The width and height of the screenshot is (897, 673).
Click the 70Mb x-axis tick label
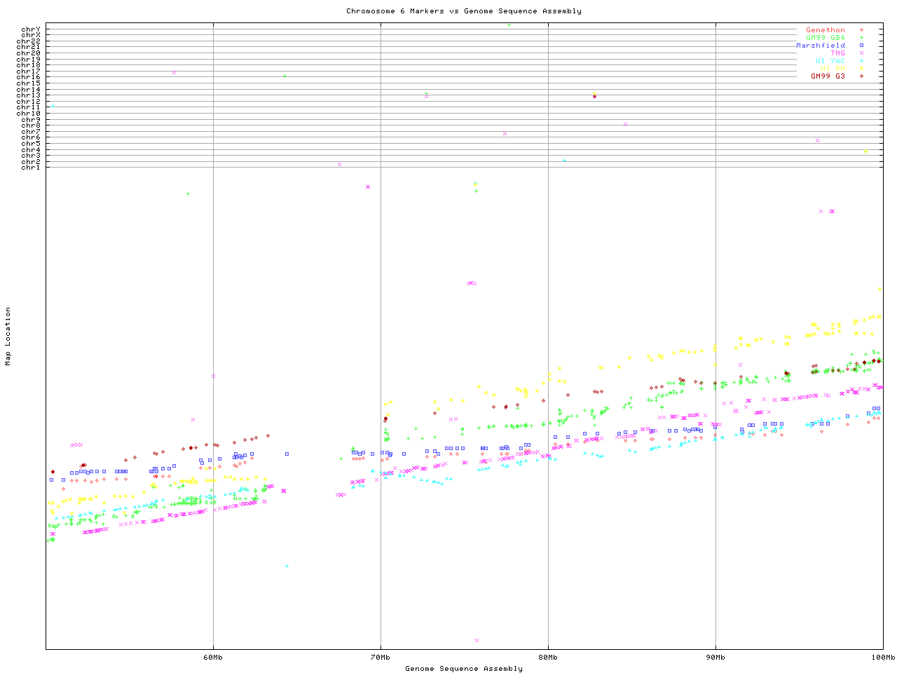point(381,658)
